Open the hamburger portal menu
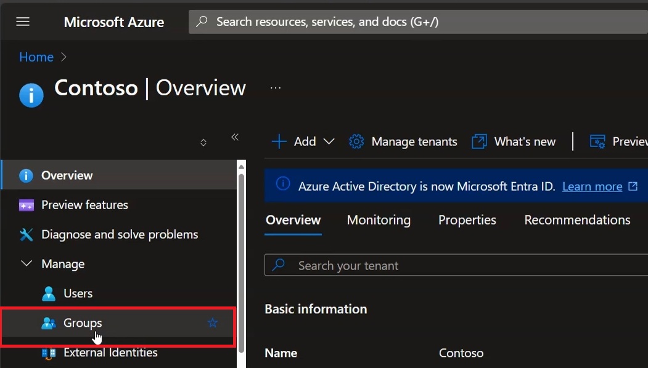The width and height of the screenshot is (648, 368). (23, 22)
